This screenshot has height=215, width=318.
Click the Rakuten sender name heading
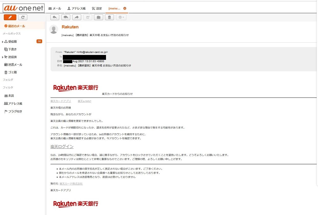70,27
